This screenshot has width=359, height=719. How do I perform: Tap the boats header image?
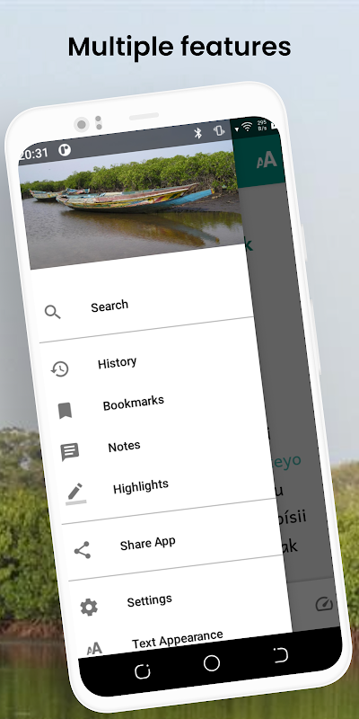click(x=130, y=204)
